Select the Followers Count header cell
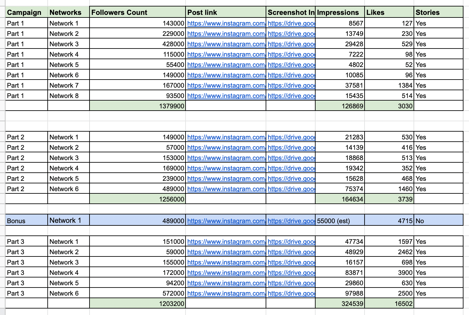The image size is (469, 315). [x=137, y=13]
